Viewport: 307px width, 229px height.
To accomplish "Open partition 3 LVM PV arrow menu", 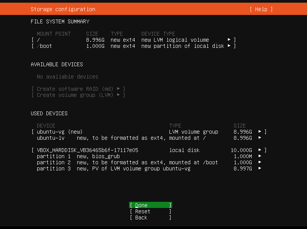I will (x=260, y=168).
